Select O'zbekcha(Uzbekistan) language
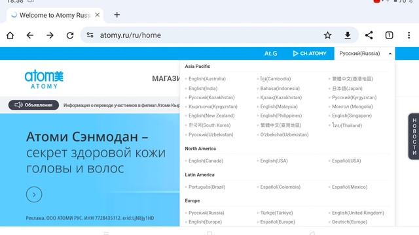The width and height of the screenshot is (419, 235). 284,134
